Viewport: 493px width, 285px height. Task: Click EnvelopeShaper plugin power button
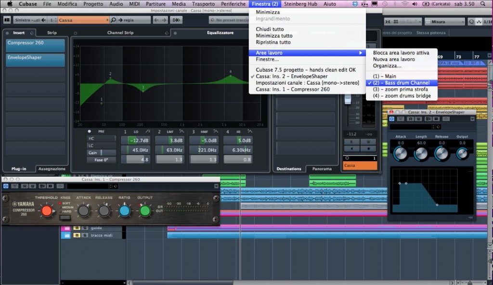[x=392, y=119]
